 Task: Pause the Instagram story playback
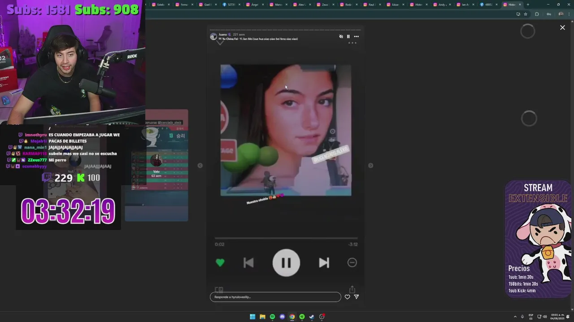348,37
